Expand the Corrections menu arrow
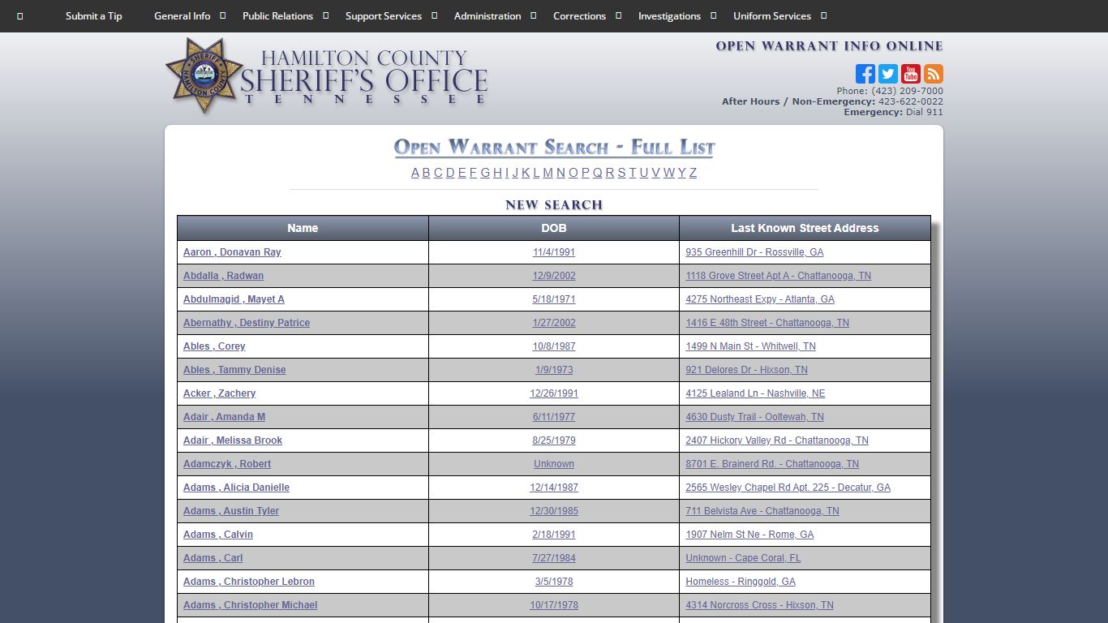The image size is (1108, 623). (x=619, y=15)
